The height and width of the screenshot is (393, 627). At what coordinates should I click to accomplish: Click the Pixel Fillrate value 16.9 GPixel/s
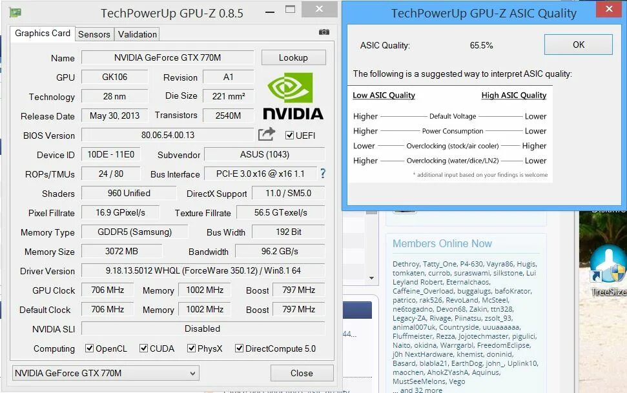point(120,212)
